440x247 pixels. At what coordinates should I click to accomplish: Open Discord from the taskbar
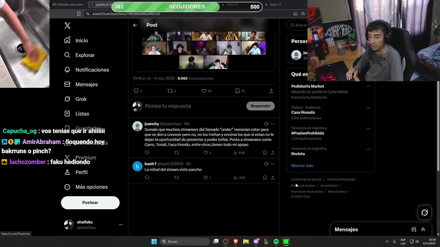256,242
